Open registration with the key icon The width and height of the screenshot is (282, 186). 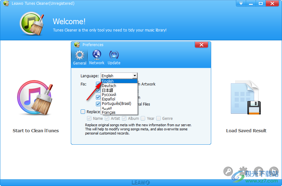pyautogui.click(x=228, y=171)
